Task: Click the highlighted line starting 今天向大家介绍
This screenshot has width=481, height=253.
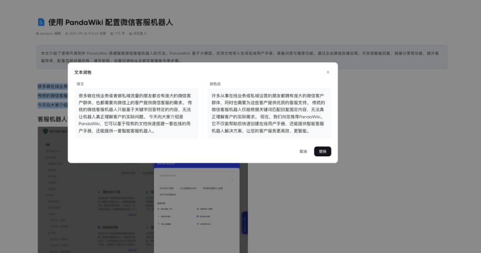Action: click(x=53, y=105)
